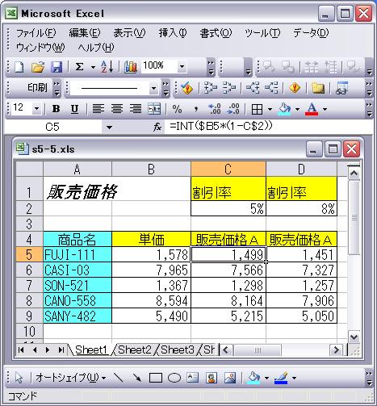This screenshot has height=406, width=377.
Task: Save the workbook with floppy disk icon
Action: pyautogui.click(x=57, y=67)
